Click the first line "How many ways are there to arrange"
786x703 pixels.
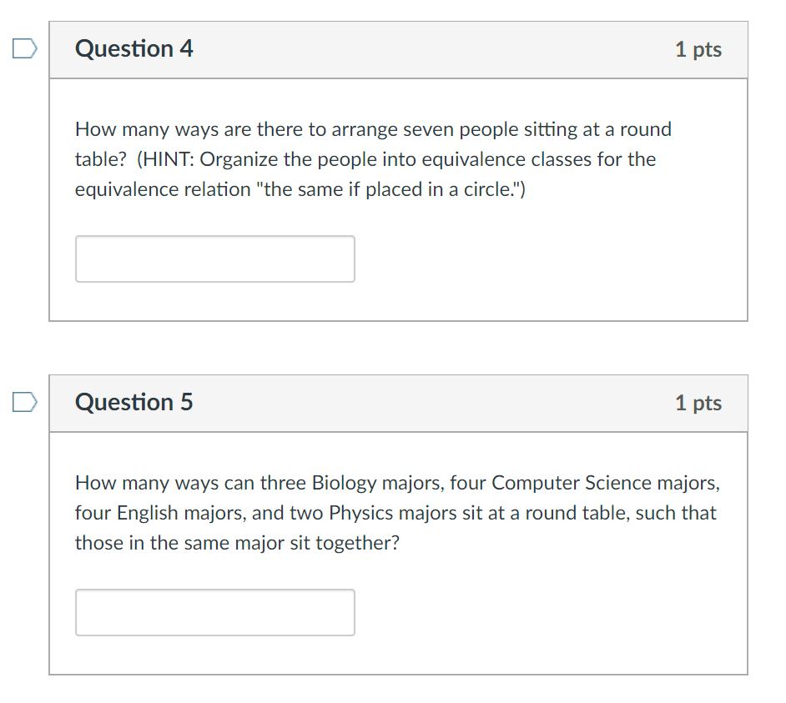click(237, 130)
